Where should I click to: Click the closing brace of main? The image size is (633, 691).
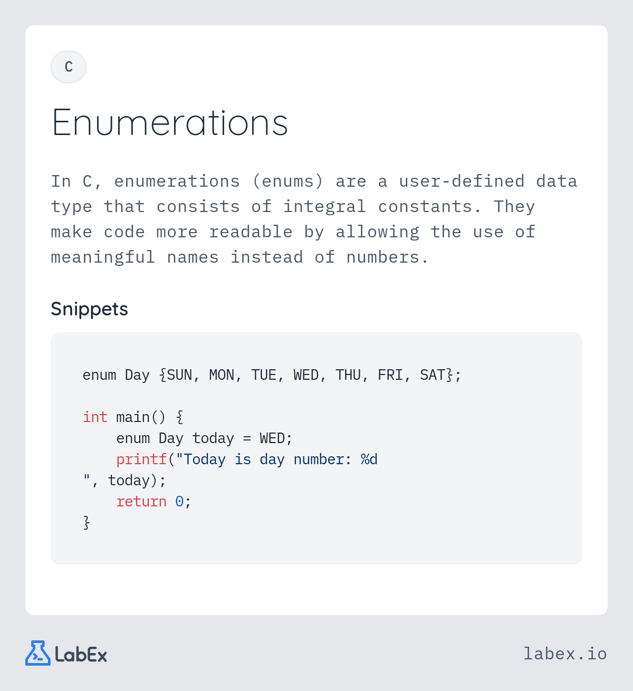tap(87, 523)
